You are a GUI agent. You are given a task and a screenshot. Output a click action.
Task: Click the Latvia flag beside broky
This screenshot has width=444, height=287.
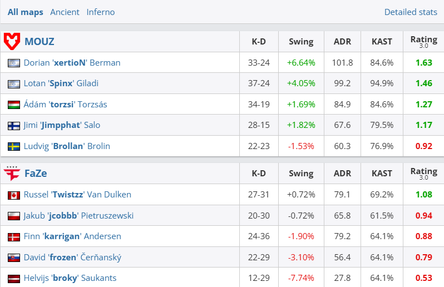pyautogui.click(x=14, y=278)
